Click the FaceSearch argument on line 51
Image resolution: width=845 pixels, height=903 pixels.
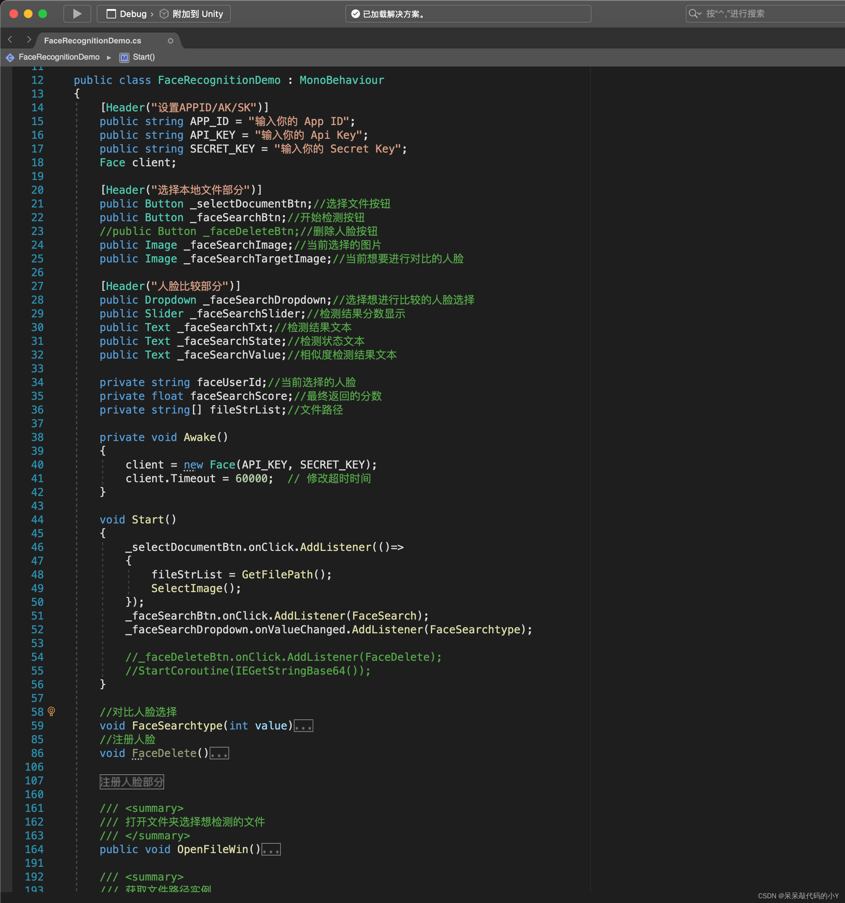point(384,616)
